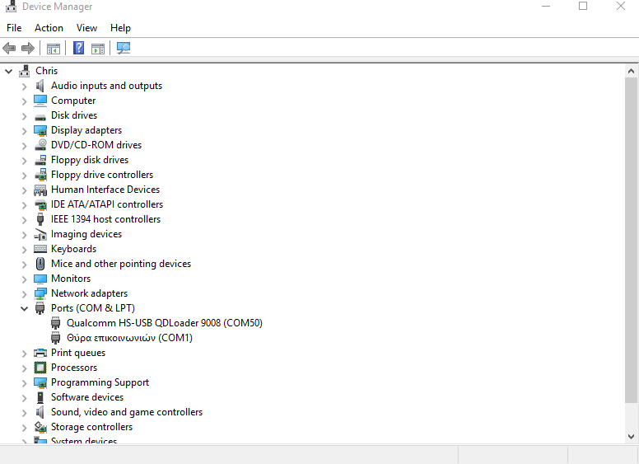Click the scrollbar up arrow

[x=631, y=71]
